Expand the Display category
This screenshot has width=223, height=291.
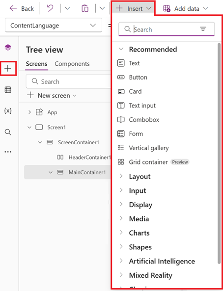click(x=121, y=204)
